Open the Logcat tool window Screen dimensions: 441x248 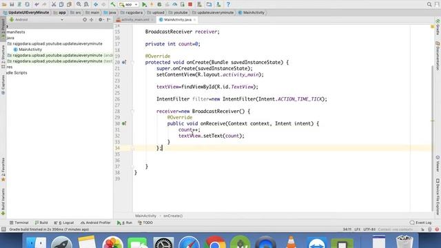pos(64,223)
